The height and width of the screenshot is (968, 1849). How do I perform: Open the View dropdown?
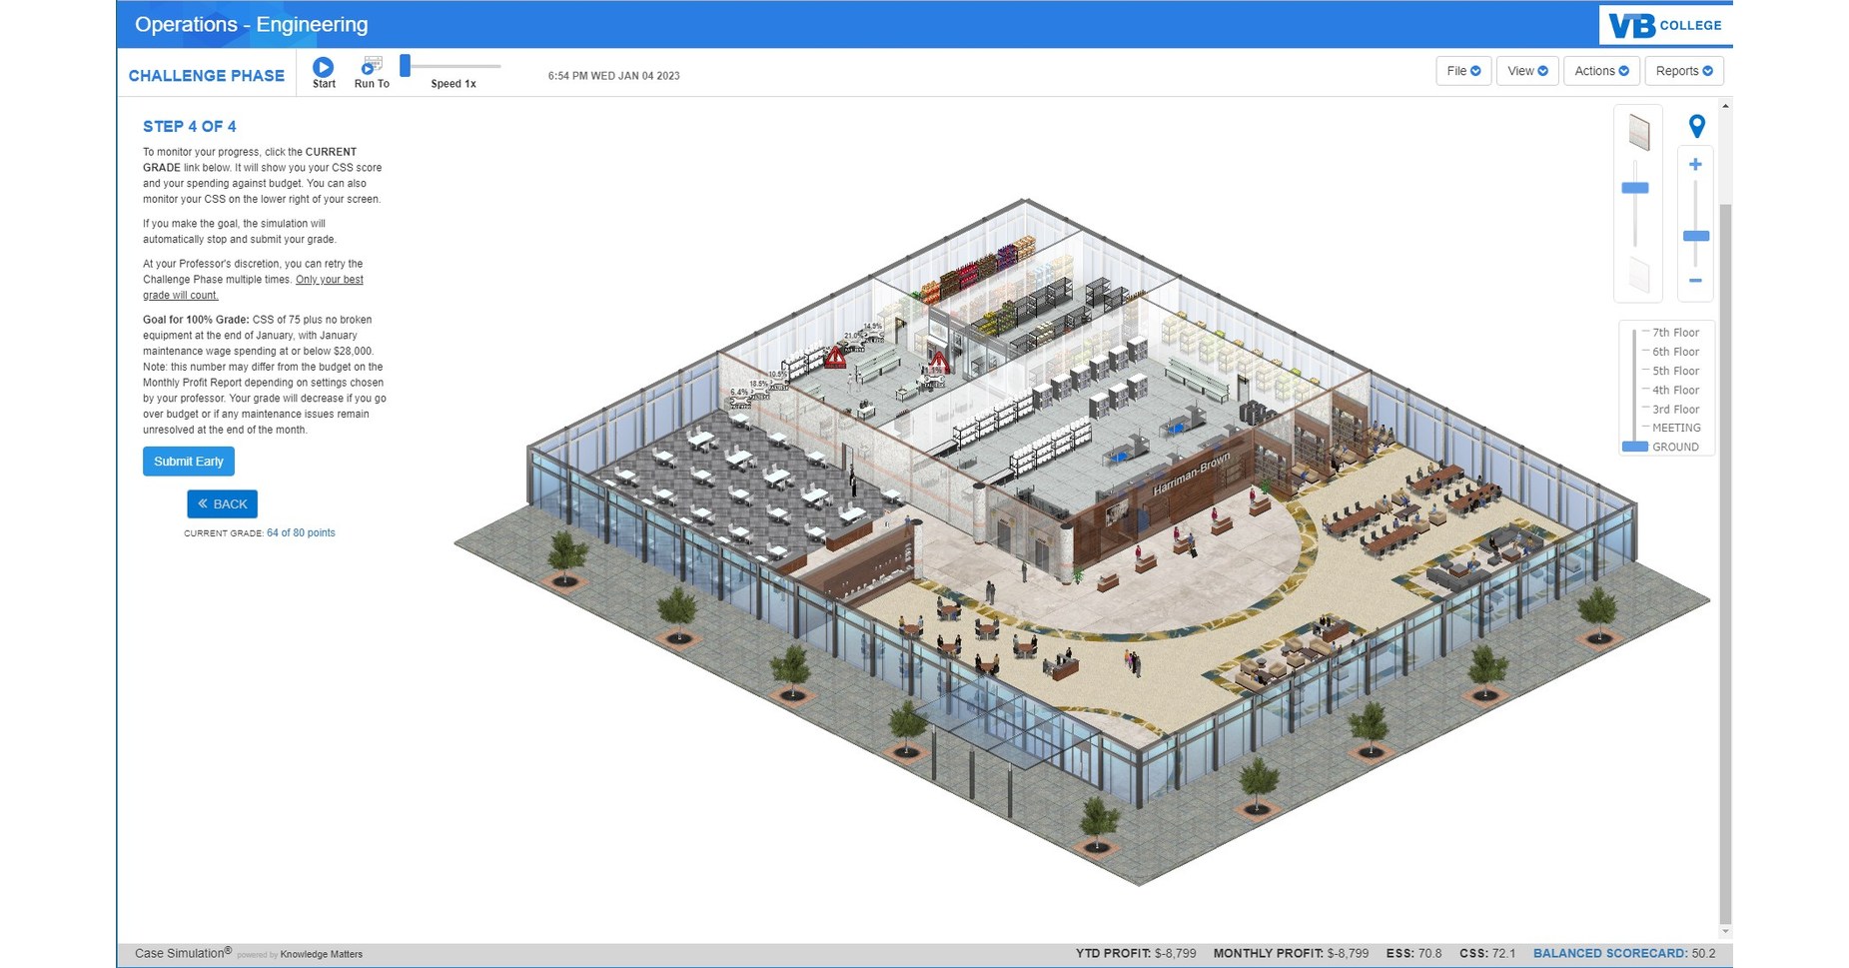tap(1526, 70)
